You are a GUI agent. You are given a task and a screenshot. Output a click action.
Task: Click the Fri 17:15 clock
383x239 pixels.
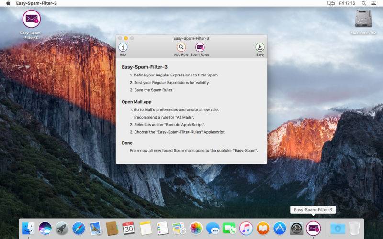point(347,3)
